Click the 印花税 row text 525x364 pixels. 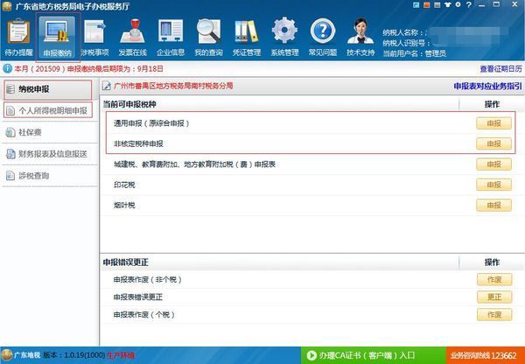[x=124, y=185]
